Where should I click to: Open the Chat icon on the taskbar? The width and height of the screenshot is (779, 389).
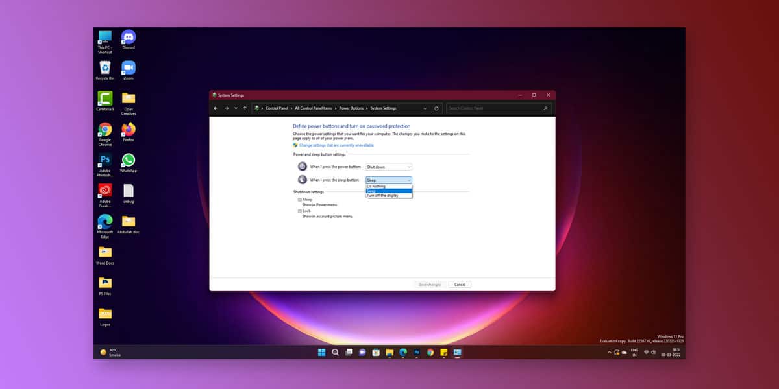[x=362, y=352]
